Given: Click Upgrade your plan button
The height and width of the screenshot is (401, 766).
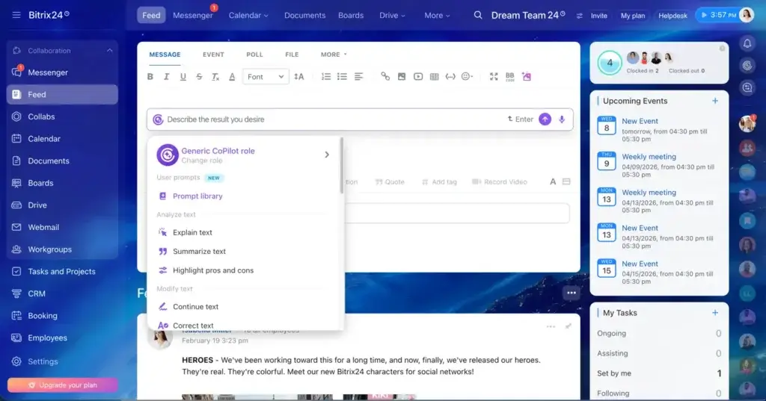Looking at the screenshot, I should point(63,385).
